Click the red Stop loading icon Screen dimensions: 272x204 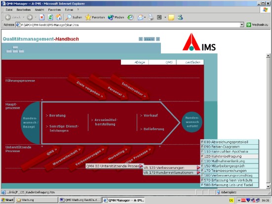[x=42, y=17]
